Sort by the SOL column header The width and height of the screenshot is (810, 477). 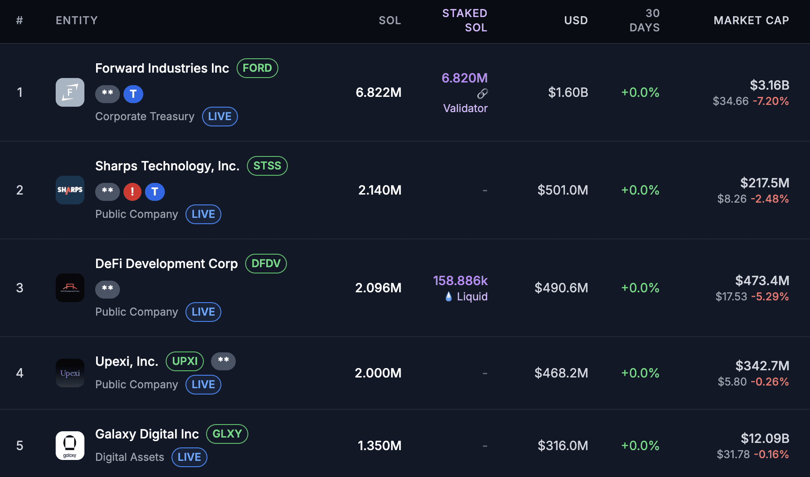click(x=390, y=21)
